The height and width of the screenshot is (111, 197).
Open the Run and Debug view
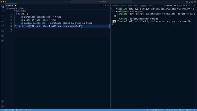(x=2, y=21)
